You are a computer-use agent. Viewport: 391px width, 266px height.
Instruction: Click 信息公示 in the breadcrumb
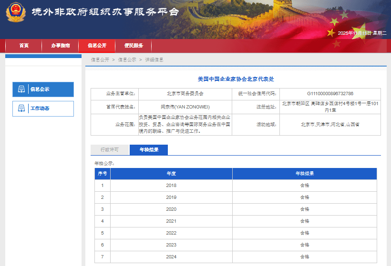coord(127,60)
